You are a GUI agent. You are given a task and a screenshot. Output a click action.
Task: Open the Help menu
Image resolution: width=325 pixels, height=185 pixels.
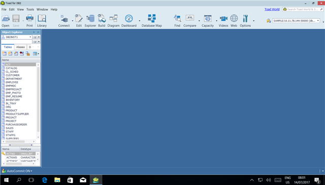tap(54, 9)
